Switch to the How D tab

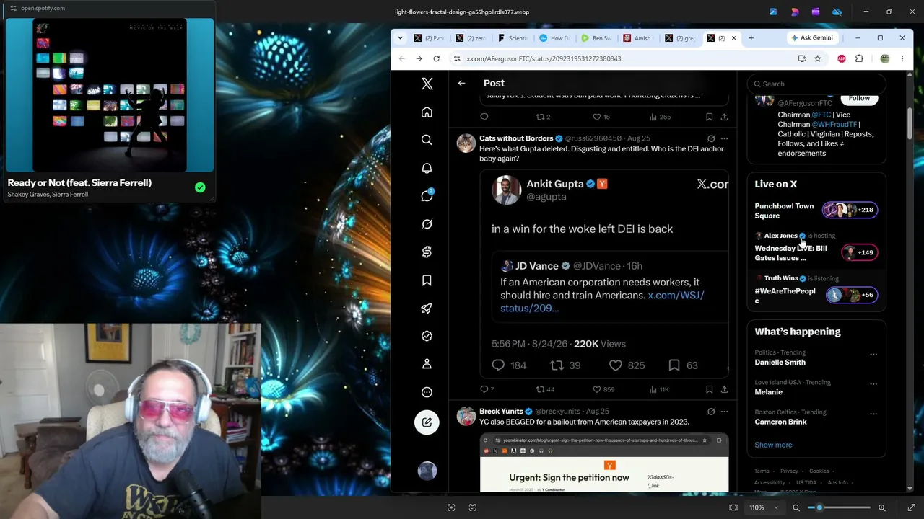555,38
